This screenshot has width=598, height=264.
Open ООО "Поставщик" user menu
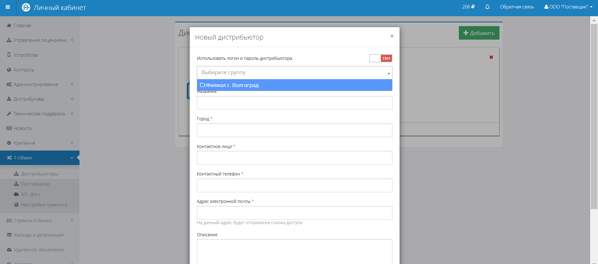click(568, 7)
